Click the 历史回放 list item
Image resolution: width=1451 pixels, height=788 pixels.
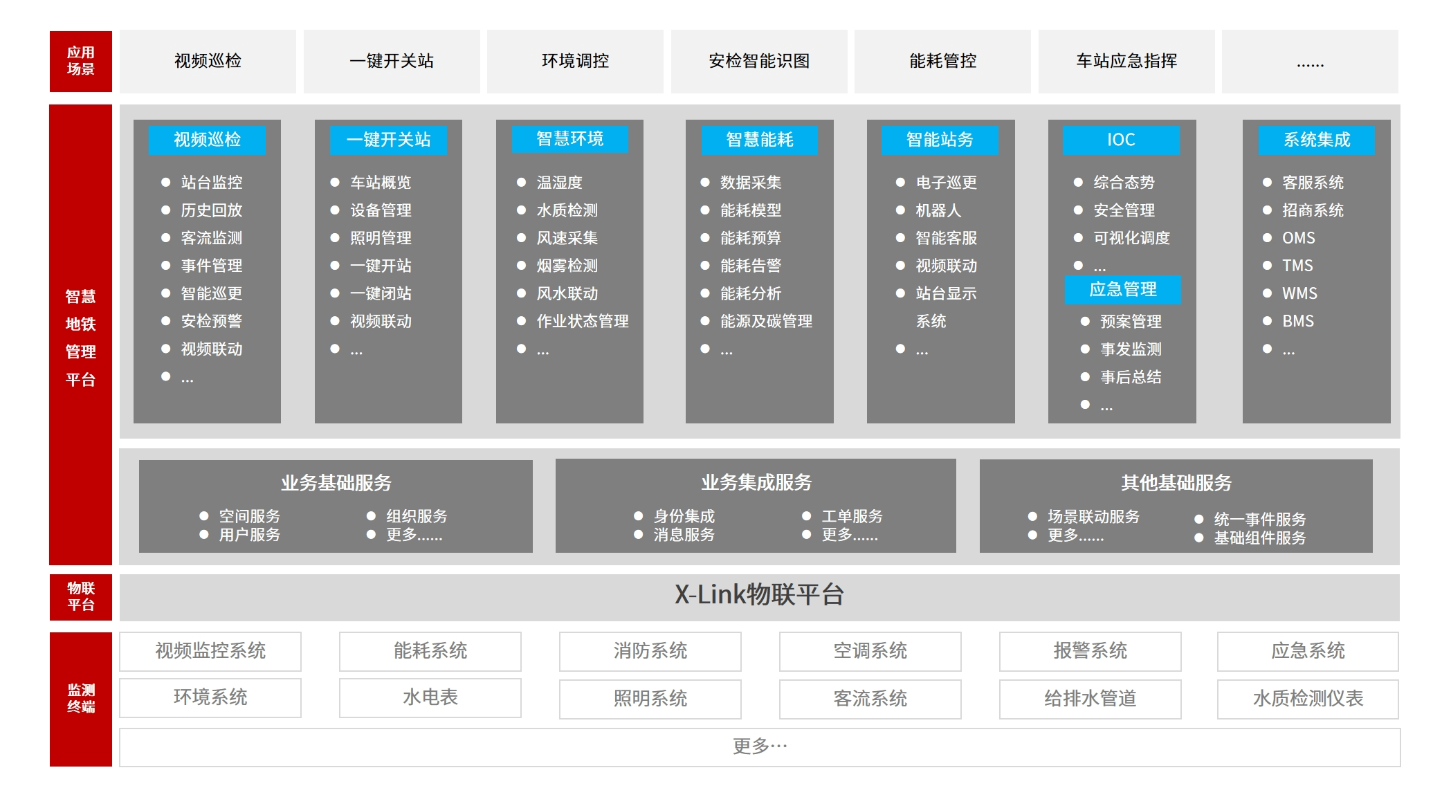[x=212, y=210]
